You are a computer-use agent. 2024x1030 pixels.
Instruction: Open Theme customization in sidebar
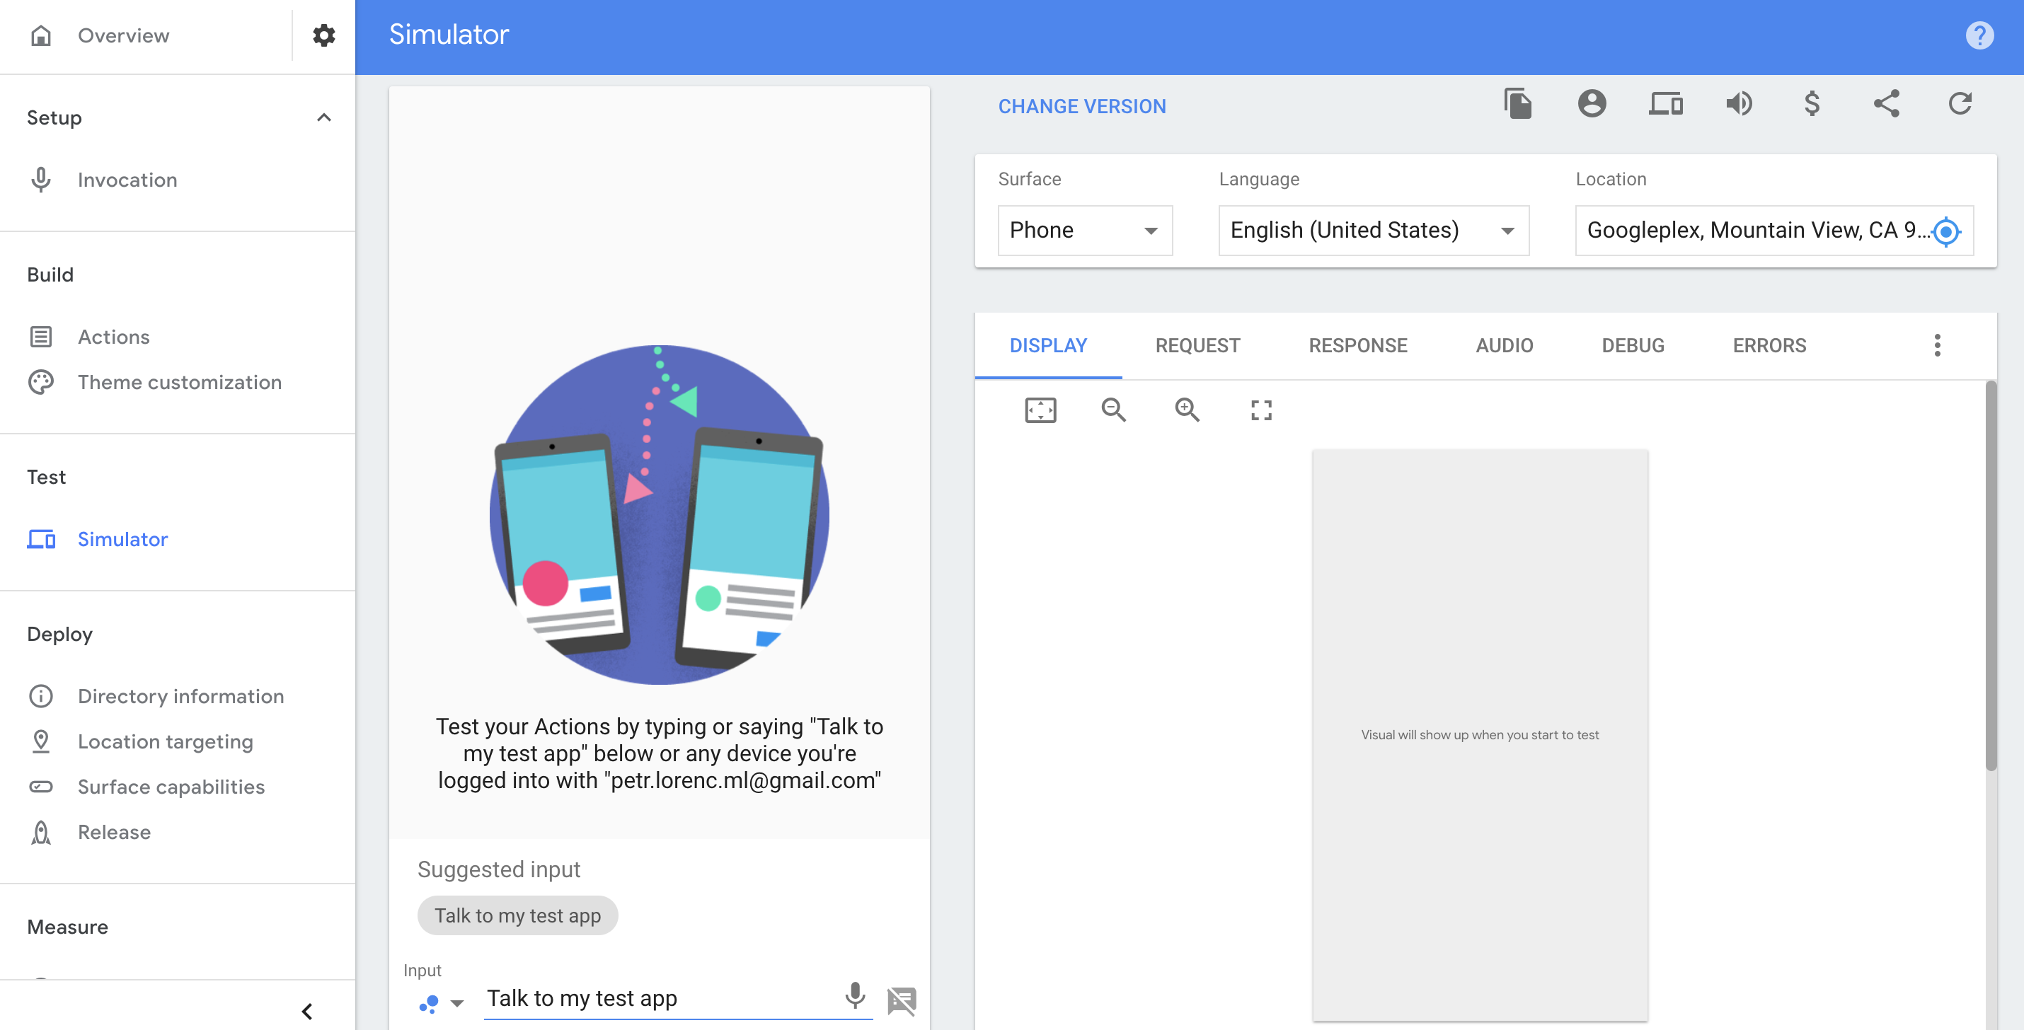pyautogui.click(x=179, y=383)
